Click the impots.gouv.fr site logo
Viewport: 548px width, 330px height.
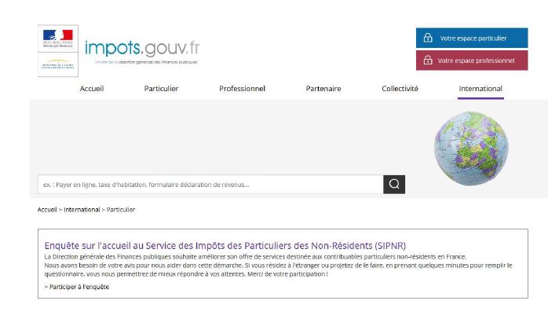pos(142,48)
